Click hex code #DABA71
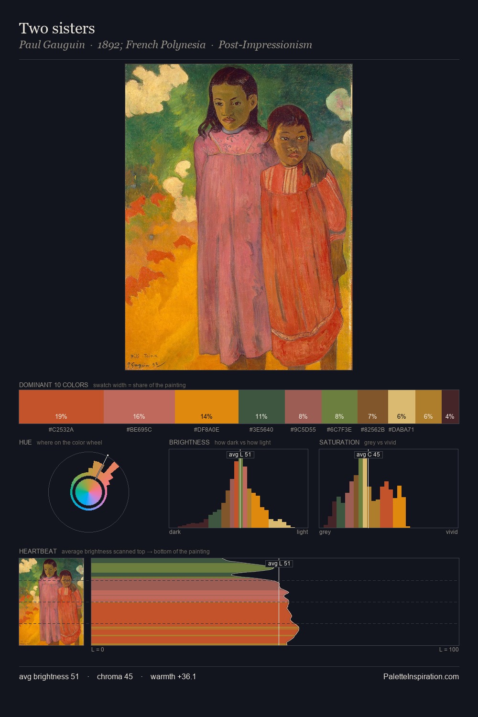Screen dimensions: 478x717 tap(402, 430)
